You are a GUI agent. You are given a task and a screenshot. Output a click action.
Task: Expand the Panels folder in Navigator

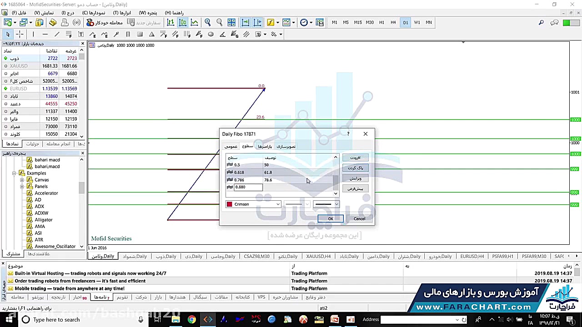point(22,187)
